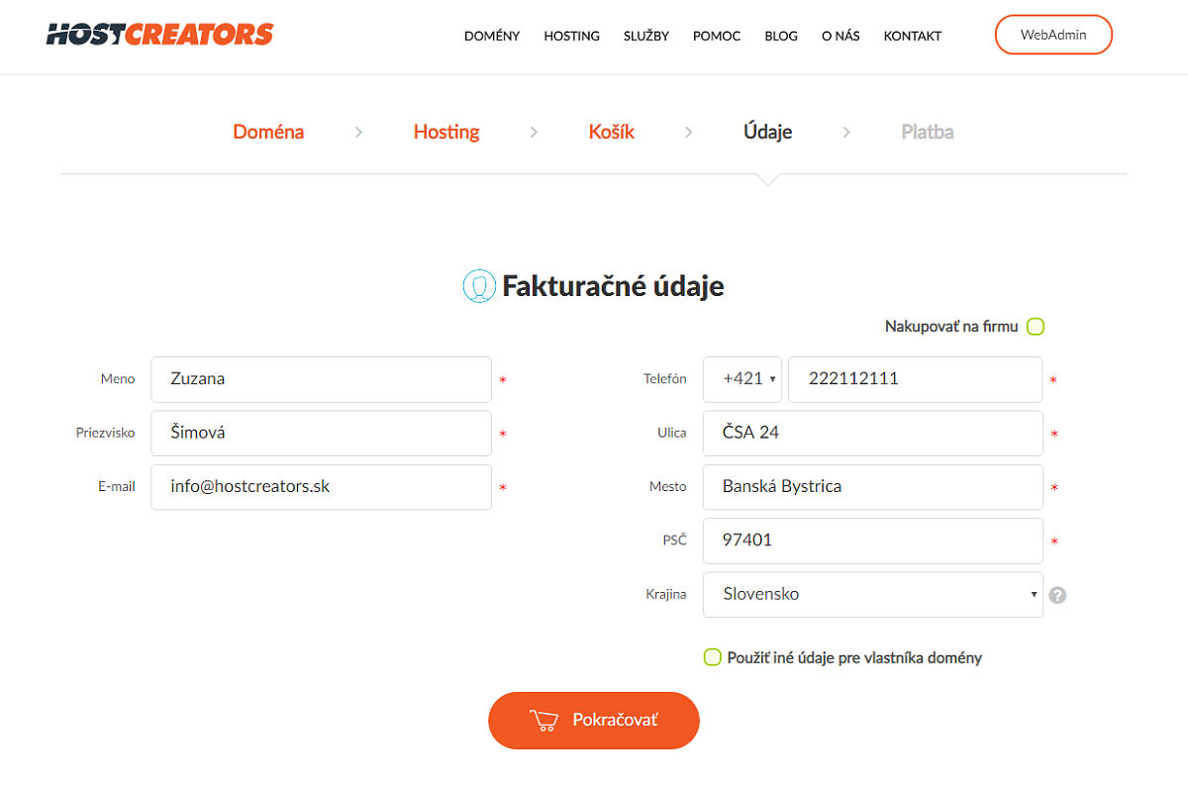The image size is (1188, 786).
Task: Click the WebAdmin button
Action: (1053, 35)
